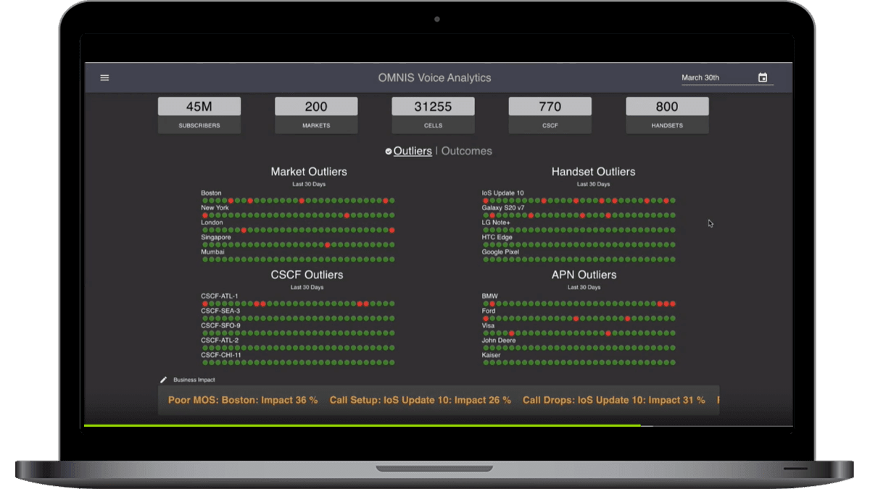The height and width of the screenshot is (489, 870).
Task: Open the hamburger navigation menu
Action: (104, 78)
